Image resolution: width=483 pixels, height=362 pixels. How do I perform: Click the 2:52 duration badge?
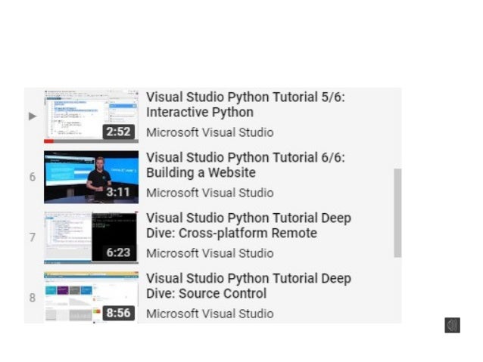click(x=119, y=131)
